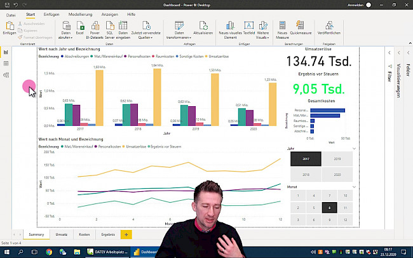Click the Power BI-Datasets icon

(95, 26)
